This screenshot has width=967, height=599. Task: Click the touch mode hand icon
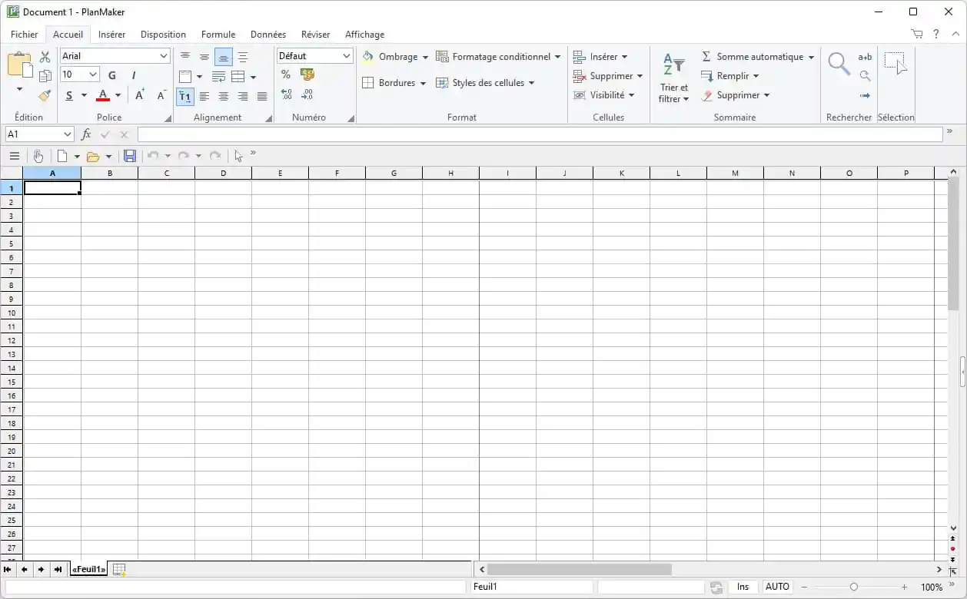[x=38, y=156]
